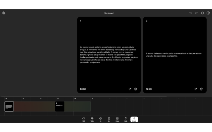212x132 pixels.
Task: Click the 'El mamut detiene su marcha' description text
Action: pos(174,55)
